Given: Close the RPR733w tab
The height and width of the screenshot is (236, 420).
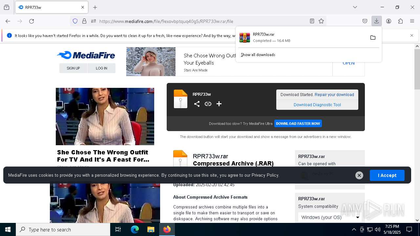Looking at the screenshot, I should pyautogui.click(x=83, y=7).
